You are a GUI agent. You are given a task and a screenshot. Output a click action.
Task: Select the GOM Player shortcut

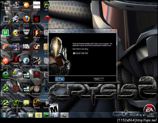click(x=26, y=6)
